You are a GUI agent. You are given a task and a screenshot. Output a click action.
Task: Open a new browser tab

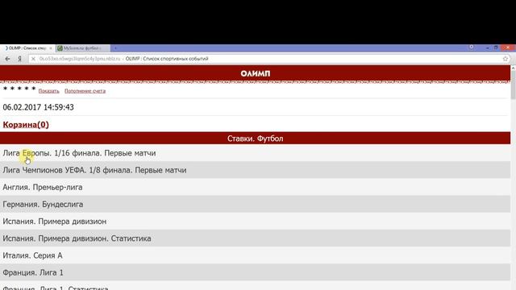coord(115,48)
